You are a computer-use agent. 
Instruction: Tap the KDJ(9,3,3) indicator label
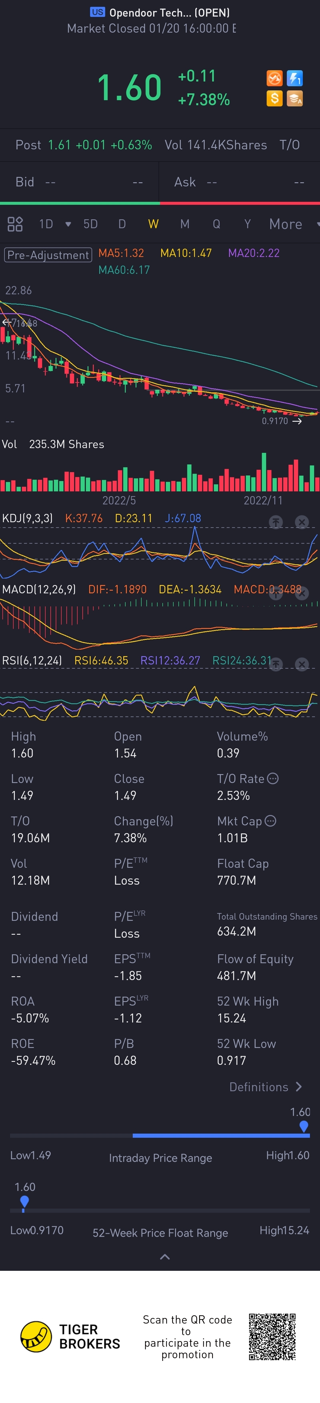click(28, 518)
